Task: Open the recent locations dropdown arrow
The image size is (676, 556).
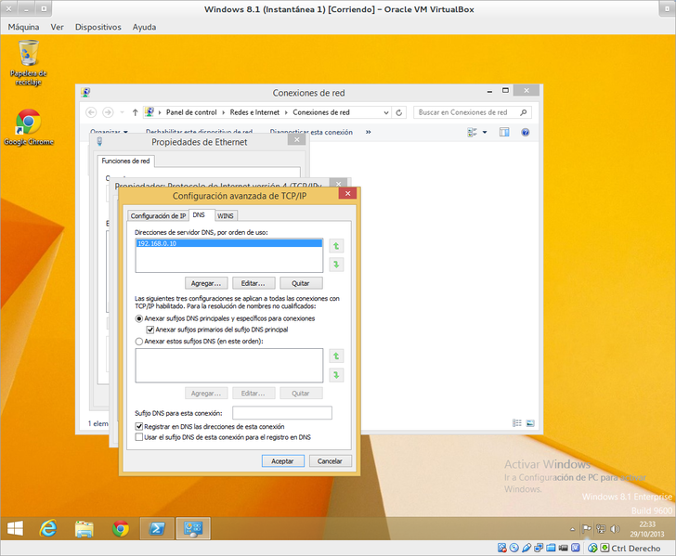Action: click(x=122, y=112)
